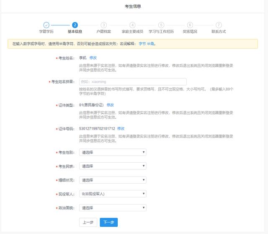Click the step 6 circle icon
This screenshot has height=234, width=268.
[x=190, y=25]
